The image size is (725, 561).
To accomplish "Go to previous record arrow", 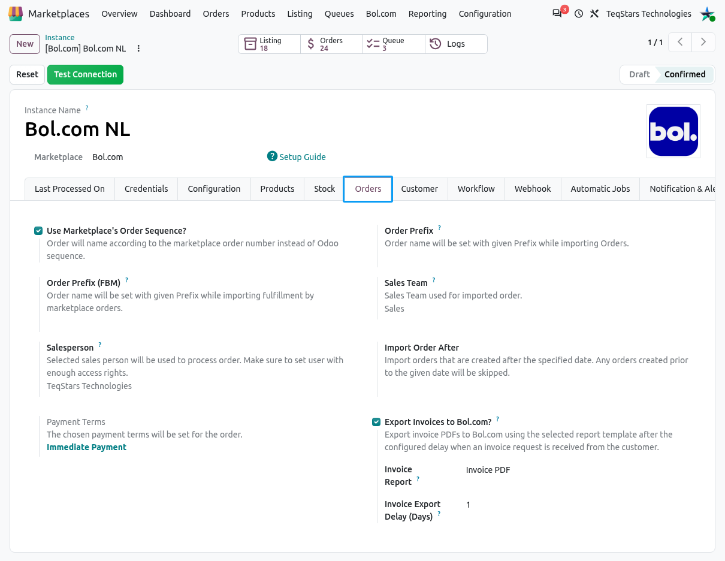I will [680, 42].
